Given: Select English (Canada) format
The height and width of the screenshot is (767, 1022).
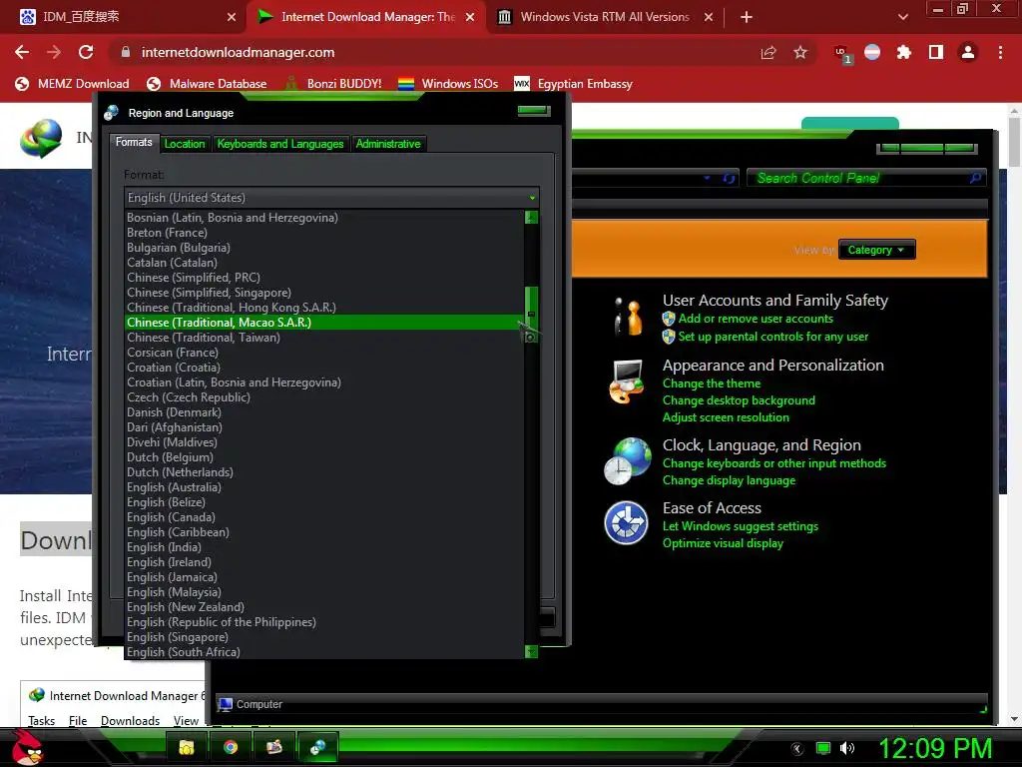Looking at the screenshot, I should (324, 517).
